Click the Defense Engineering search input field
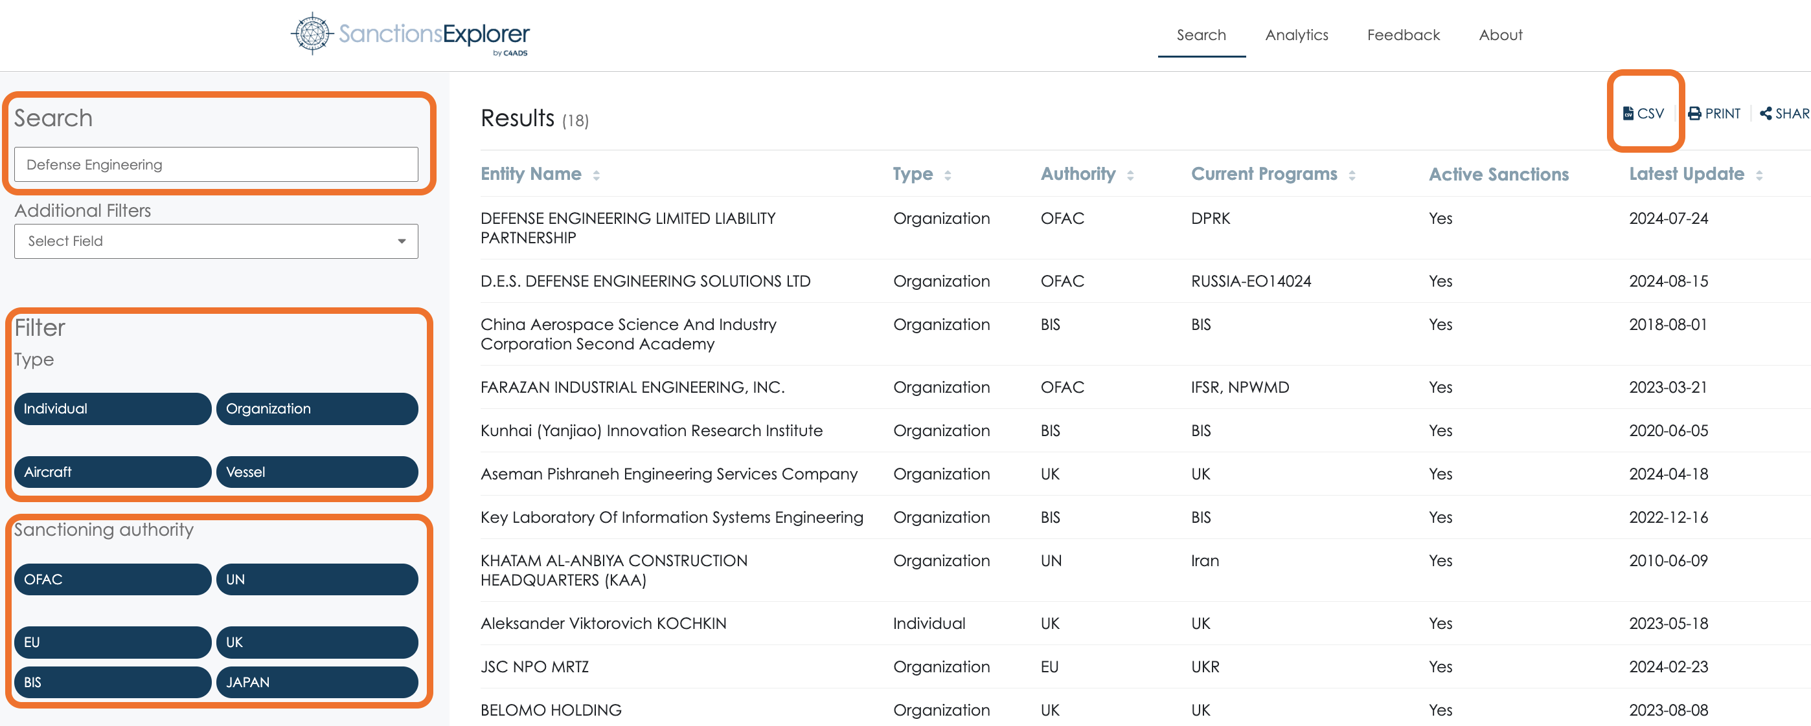This screenshot has height=726, width=1811. [x=216, y=164]
